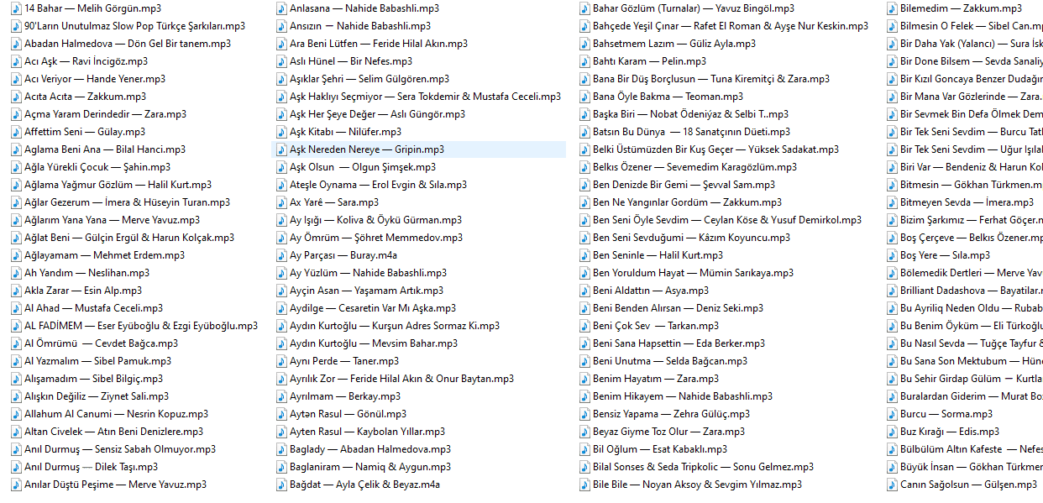Select Ben Yoruldum Hayat — Mümin Sarıkaya.mp3
The image size is (1043, 503).
[694, 273]
